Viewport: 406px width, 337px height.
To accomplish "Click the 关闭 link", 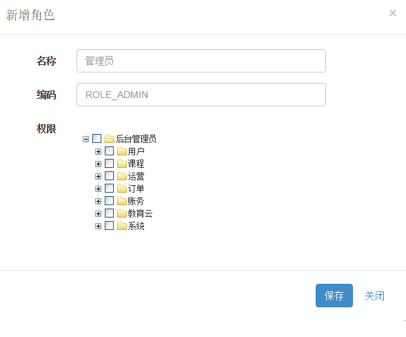I will click(374, 296).
